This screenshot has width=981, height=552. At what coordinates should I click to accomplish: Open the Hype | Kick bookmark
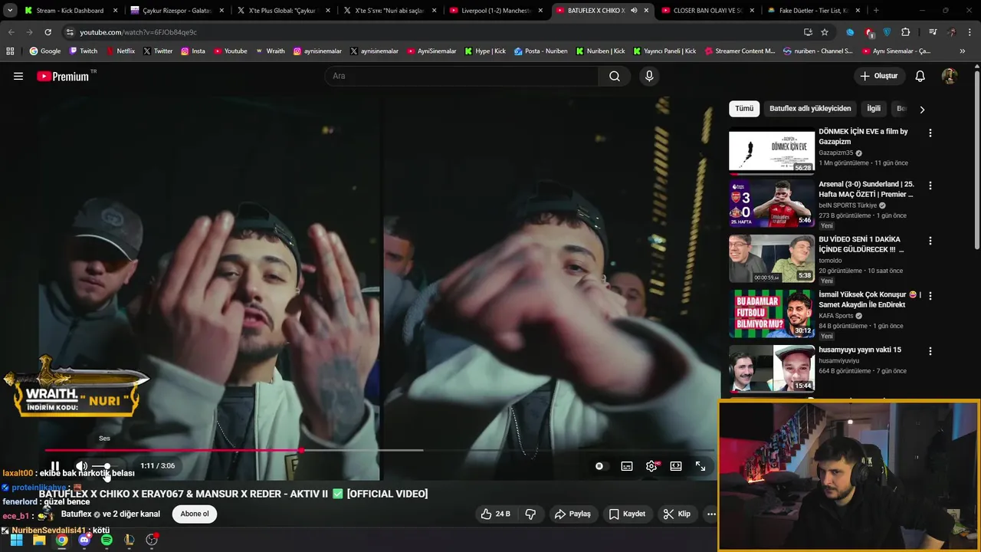pos(484,51)
